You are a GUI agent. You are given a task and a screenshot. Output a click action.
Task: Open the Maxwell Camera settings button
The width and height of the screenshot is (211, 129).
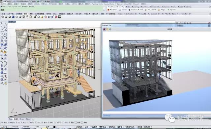coord(123,10)
